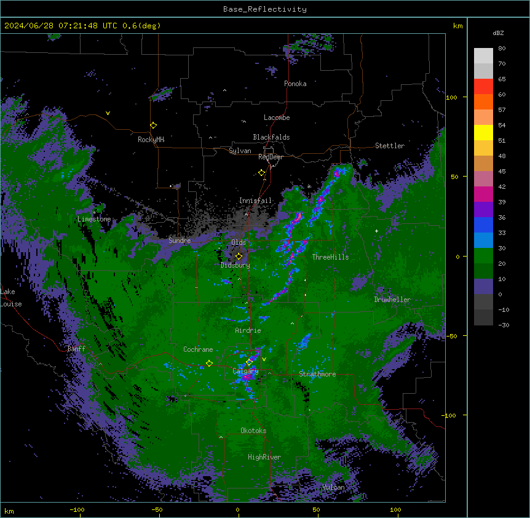Click the -30 value in the dBZ legend
The width and height of the screenshot is (530, 518).
click(504, 325)
